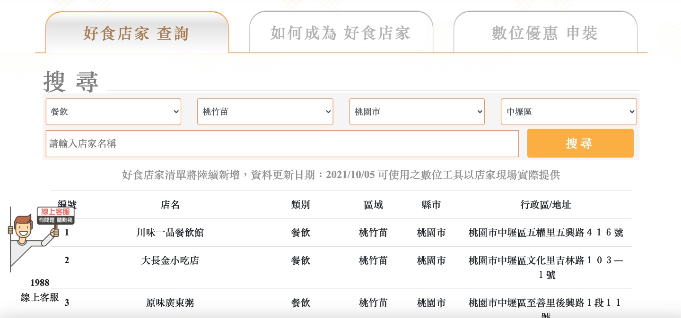
Task: Expand the 中壢區 district dropdown
Action: coord(568,111)
